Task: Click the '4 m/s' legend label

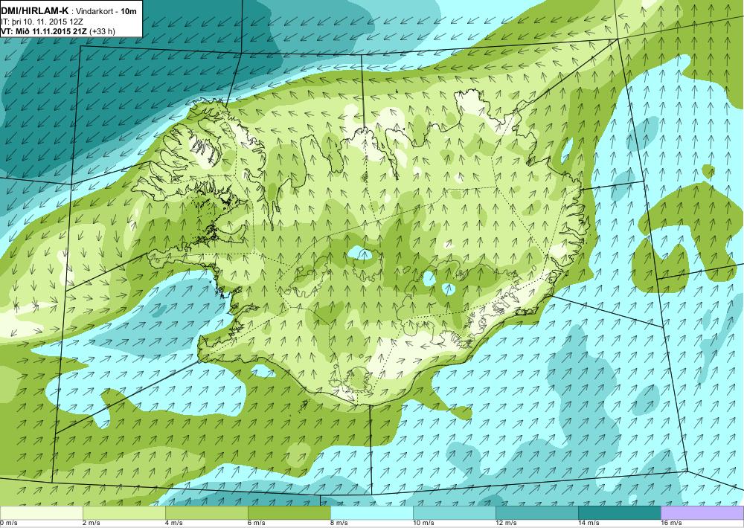Action: 174,524
